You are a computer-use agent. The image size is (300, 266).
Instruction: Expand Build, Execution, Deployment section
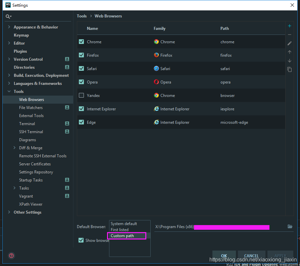[9, 75]
